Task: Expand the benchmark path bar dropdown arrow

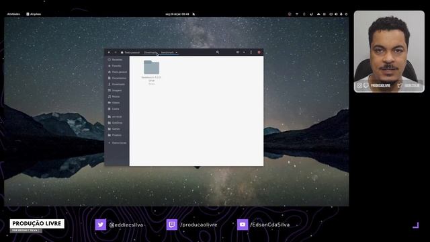Action: [x=176, y=52]
